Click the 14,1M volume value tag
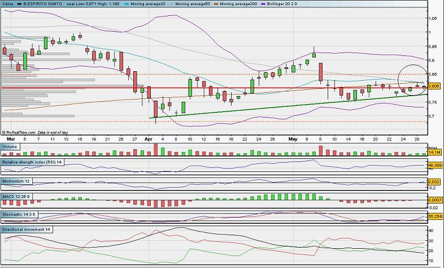 tap(434, 153)
